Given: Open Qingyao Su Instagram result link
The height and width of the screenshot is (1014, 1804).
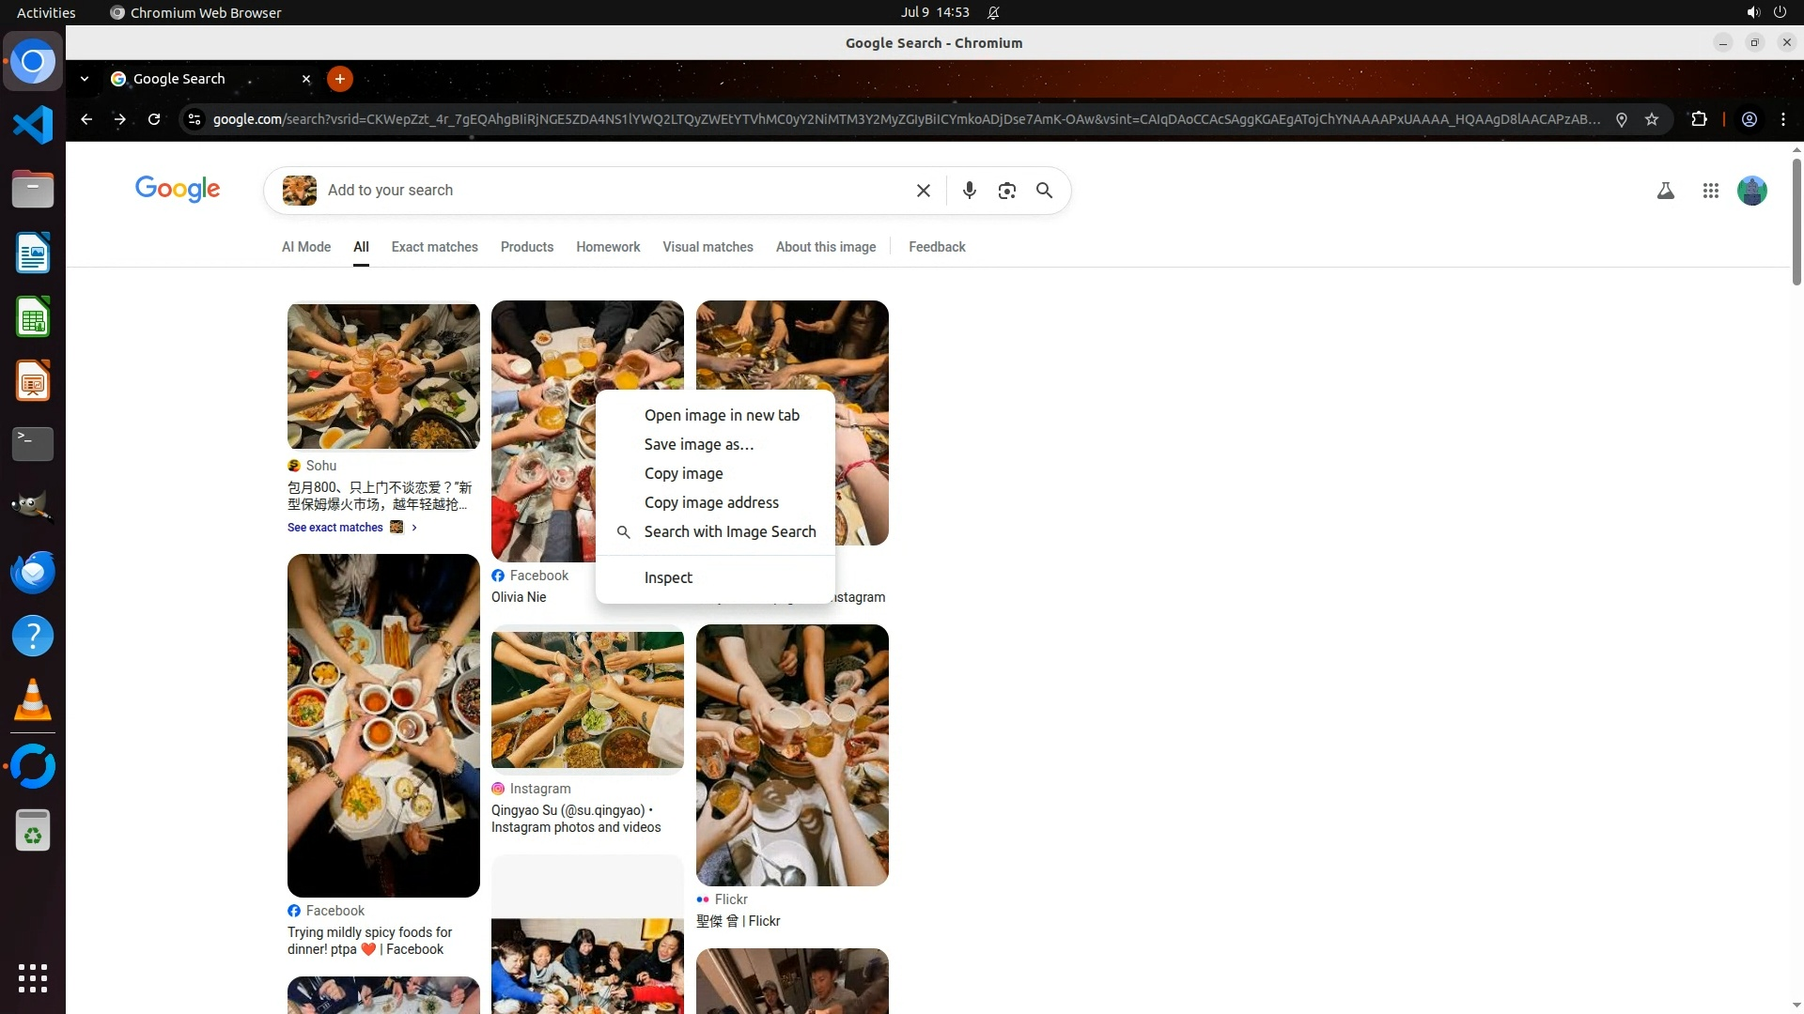Looking at the screenshot, I should tap(575, 819).
